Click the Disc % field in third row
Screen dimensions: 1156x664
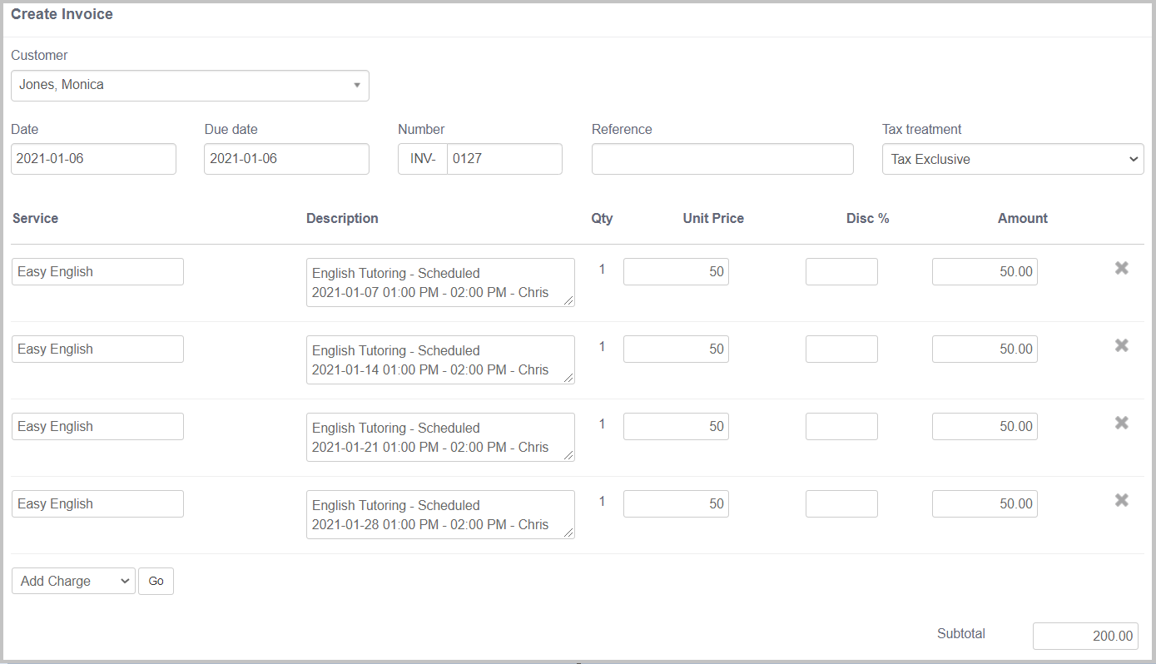pos(841,427)
